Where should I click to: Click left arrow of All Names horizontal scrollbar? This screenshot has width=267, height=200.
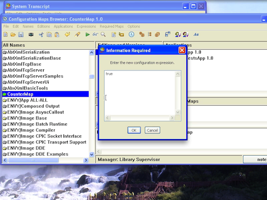pos(5,160)
